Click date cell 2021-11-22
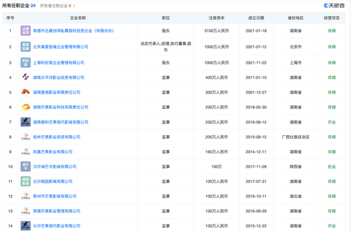Image resolution: width=351 pixels, height=232 pixels. click(256, 62)
